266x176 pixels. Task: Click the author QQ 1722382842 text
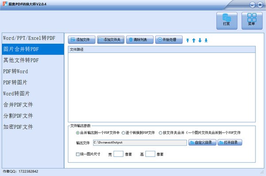[x=20, y=172]
